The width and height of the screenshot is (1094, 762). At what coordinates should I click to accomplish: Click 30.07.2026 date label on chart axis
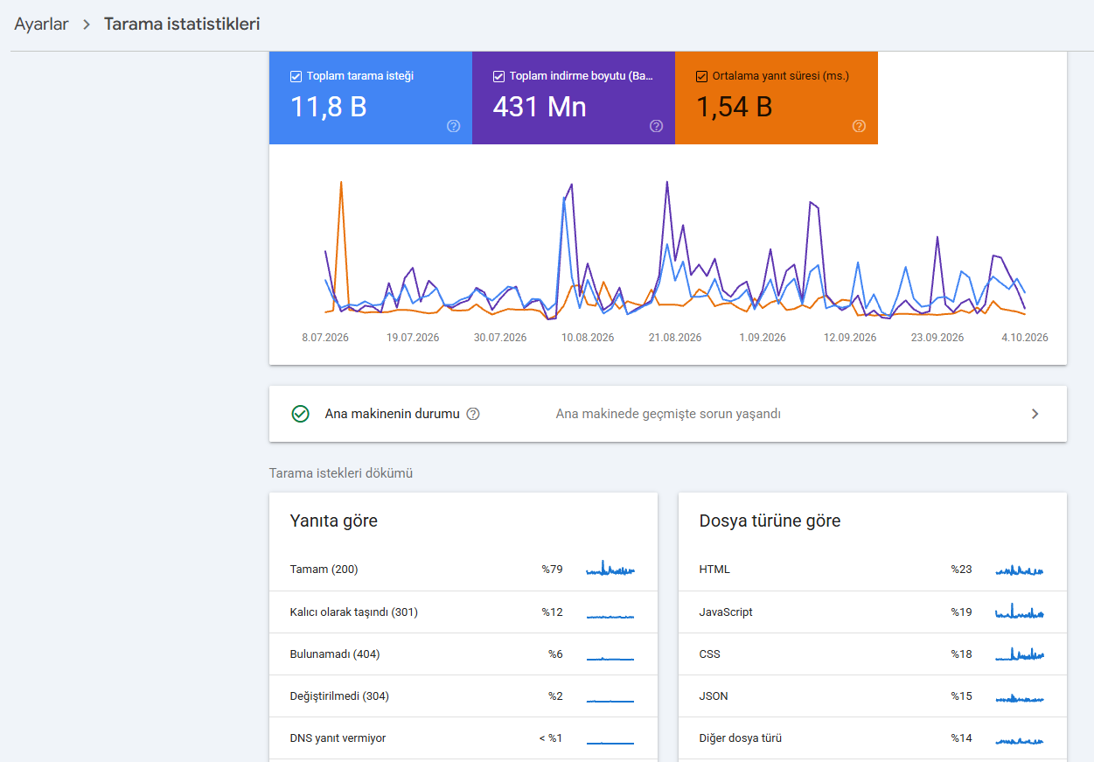click(500, 338)
